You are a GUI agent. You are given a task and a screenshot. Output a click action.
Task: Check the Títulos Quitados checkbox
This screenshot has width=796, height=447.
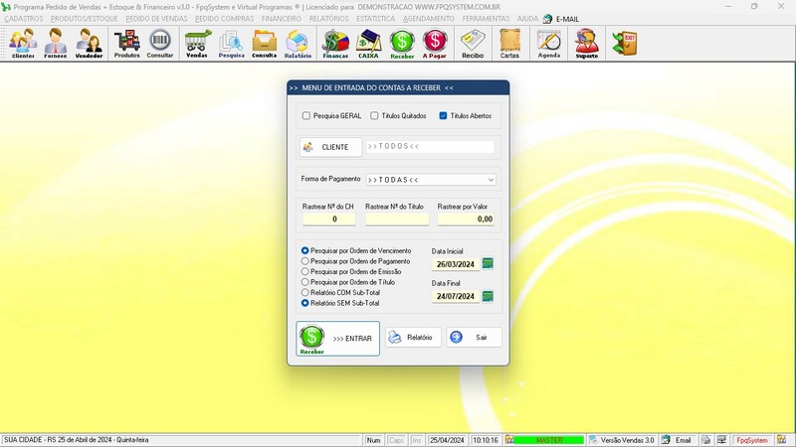click(x=374, y=115)
